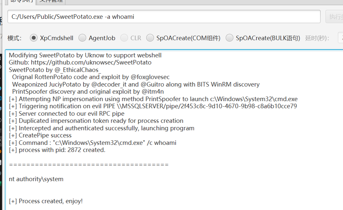This screenshot has height=210, width=343.
Task: Click 'Duplicated impersonation token ready' line
Action: [x=96, y=121]
